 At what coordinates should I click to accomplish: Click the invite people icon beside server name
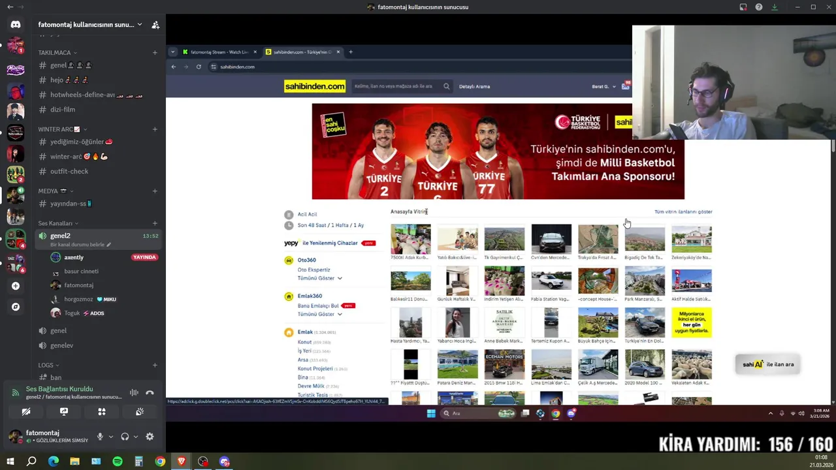point(155,25)
